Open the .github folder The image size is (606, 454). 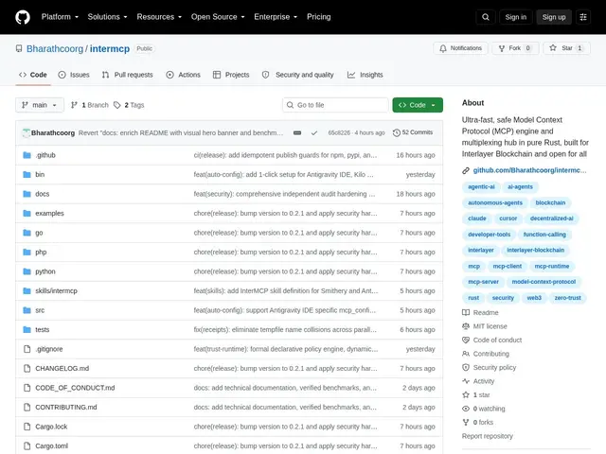tap(45, 155)
